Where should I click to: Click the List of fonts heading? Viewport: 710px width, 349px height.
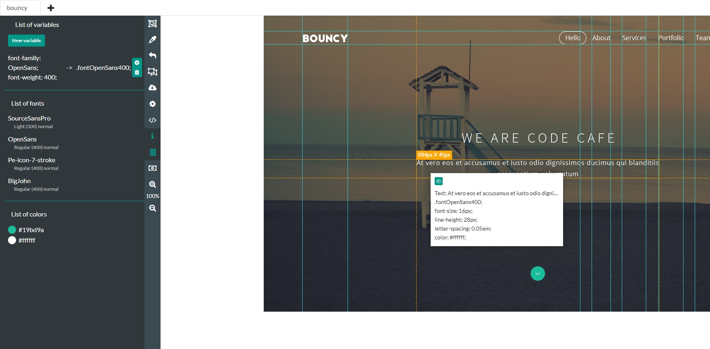[x=28, y=103]
